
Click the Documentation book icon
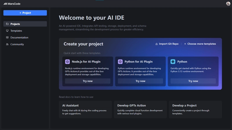[7, 38]
